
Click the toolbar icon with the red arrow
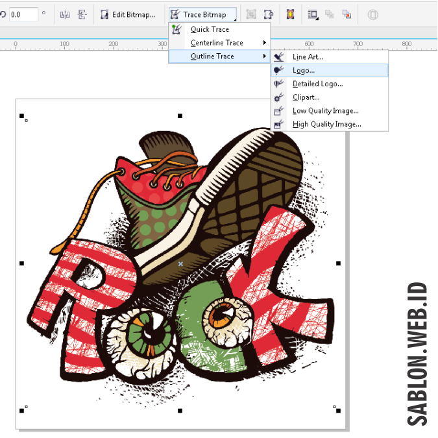347,14
